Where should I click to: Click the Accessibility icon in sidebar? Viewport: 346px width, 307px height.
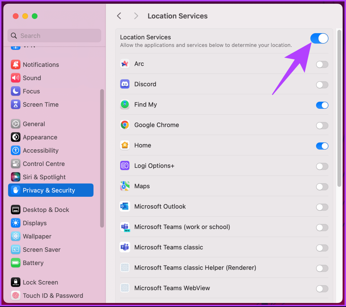point(16,151)
